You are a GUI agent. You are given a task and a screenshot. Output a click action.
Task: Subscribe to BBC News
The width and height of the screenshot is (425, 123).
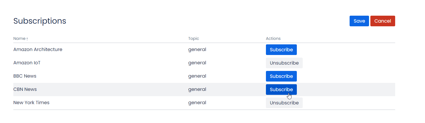pos(281,76)
